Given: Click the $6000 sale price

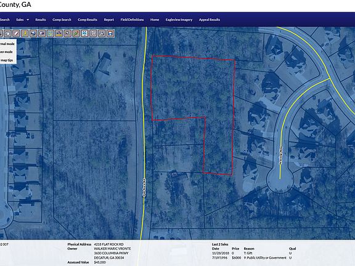Looking at the screenshot, I should [237, 257].
